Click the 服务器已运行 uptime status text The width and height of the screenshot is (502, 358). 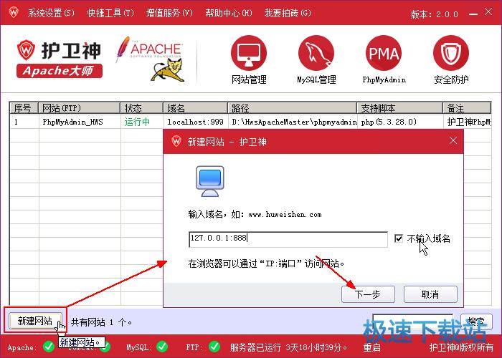tap(288, 347)
